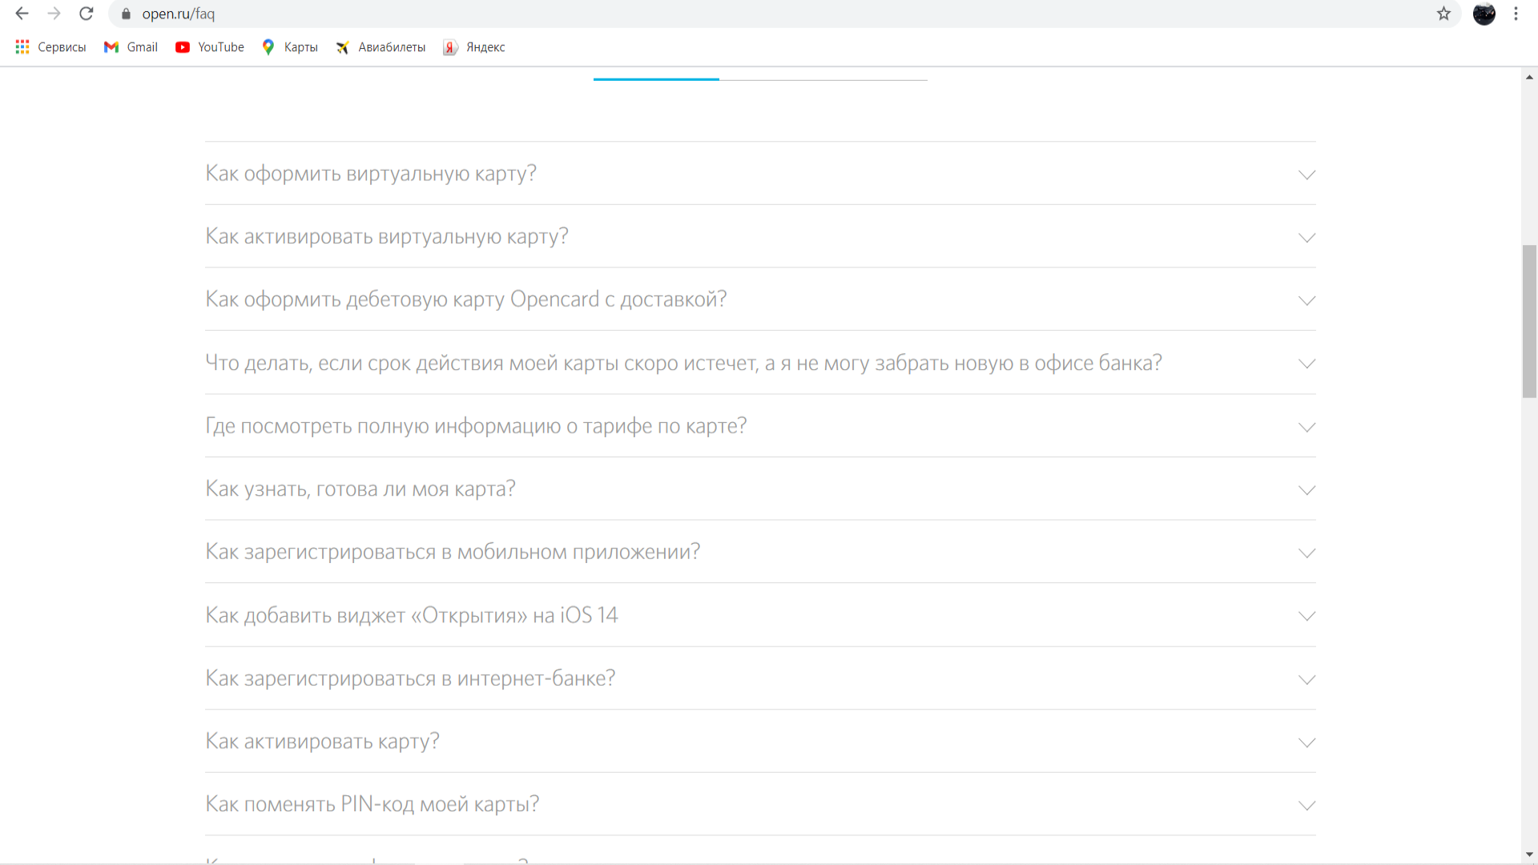Expand chevron for виджет «Открытия» на iOS 14

click(1306, 616)
